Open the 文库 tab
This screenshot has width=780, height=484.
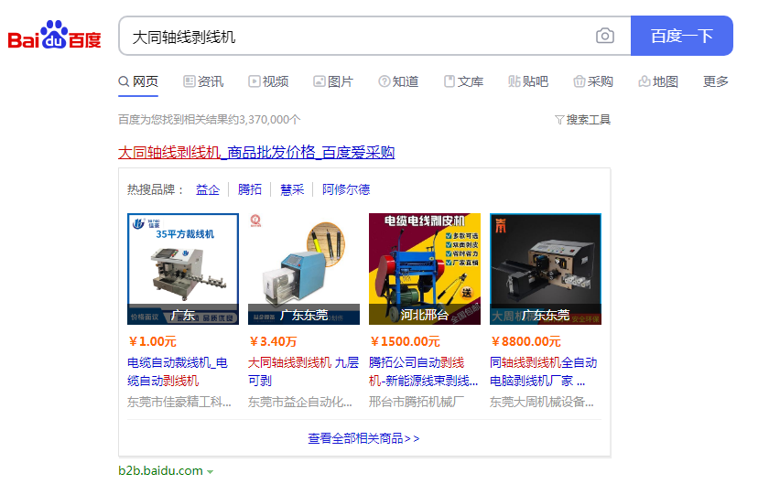click(x=463, y=81)
